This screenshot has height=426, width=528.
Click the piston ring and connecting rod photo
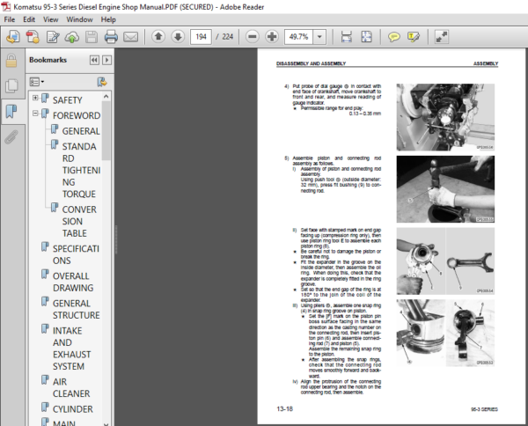(445, 261)
